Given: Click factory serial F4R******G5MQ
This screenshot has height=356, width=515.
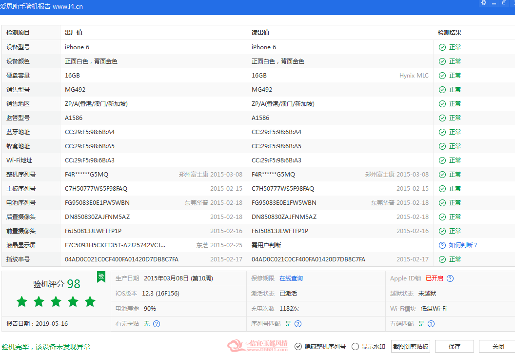Looking at the screenshot, I should 86,175.
